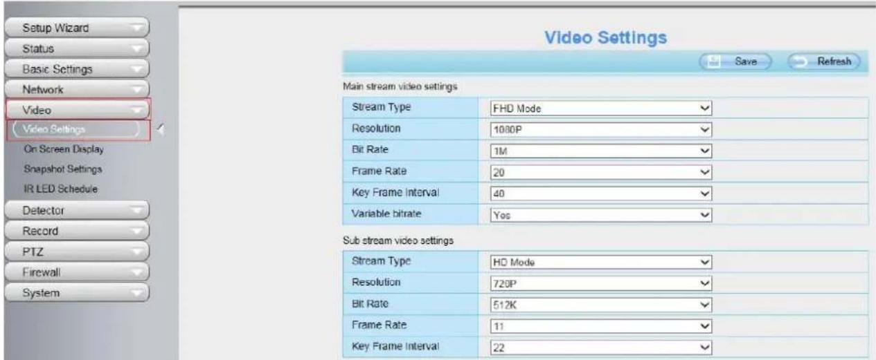Click the arrow on the Detector button
Viewport: 876px width, 360px height.
138,210
